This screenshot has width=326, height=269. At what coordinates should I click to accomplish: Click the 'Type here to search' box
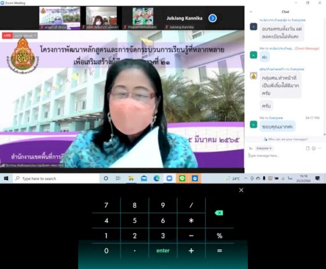tap(56, 178)
